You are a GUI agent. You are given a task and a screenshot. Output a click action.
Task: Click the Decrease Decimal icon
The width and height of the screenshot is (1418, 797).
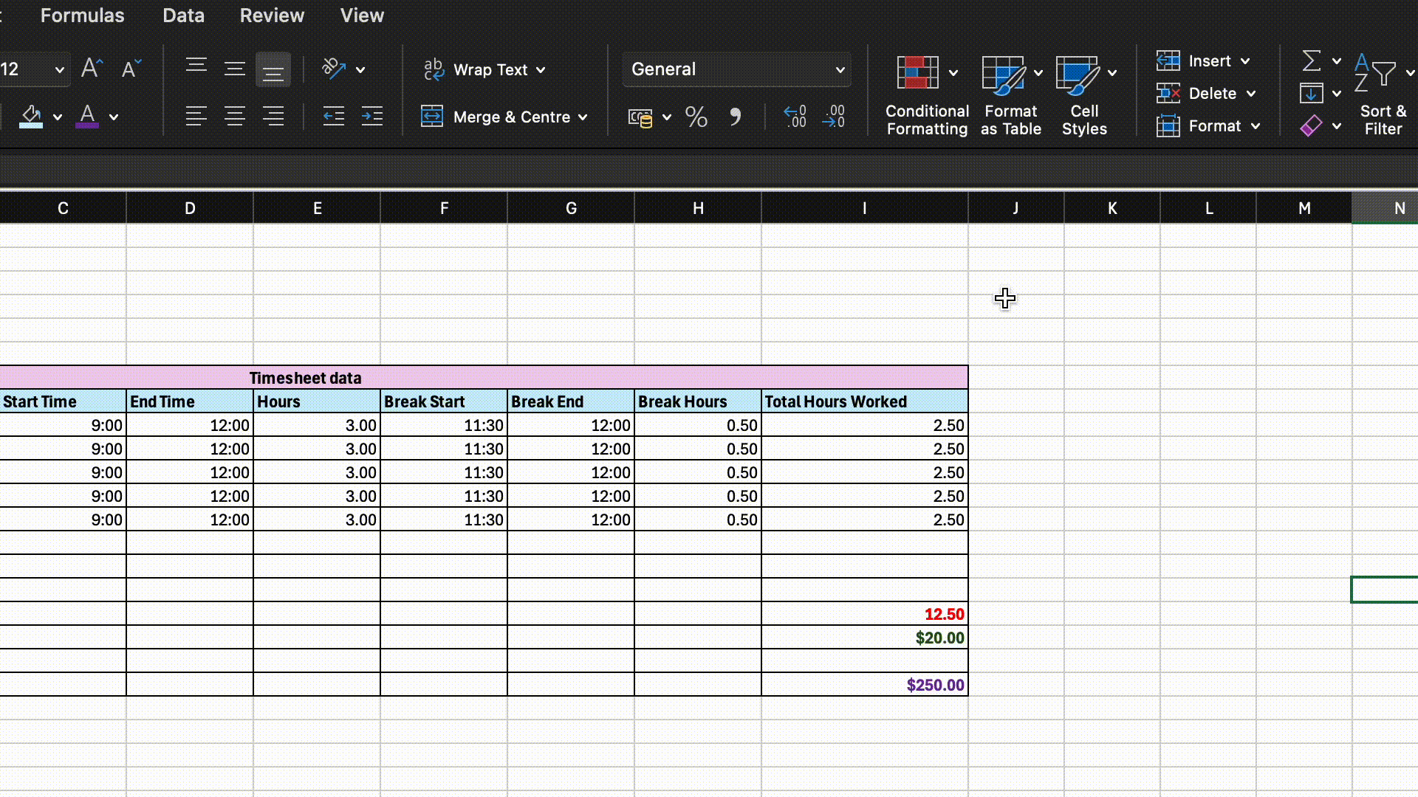click(x=833, y=117)
